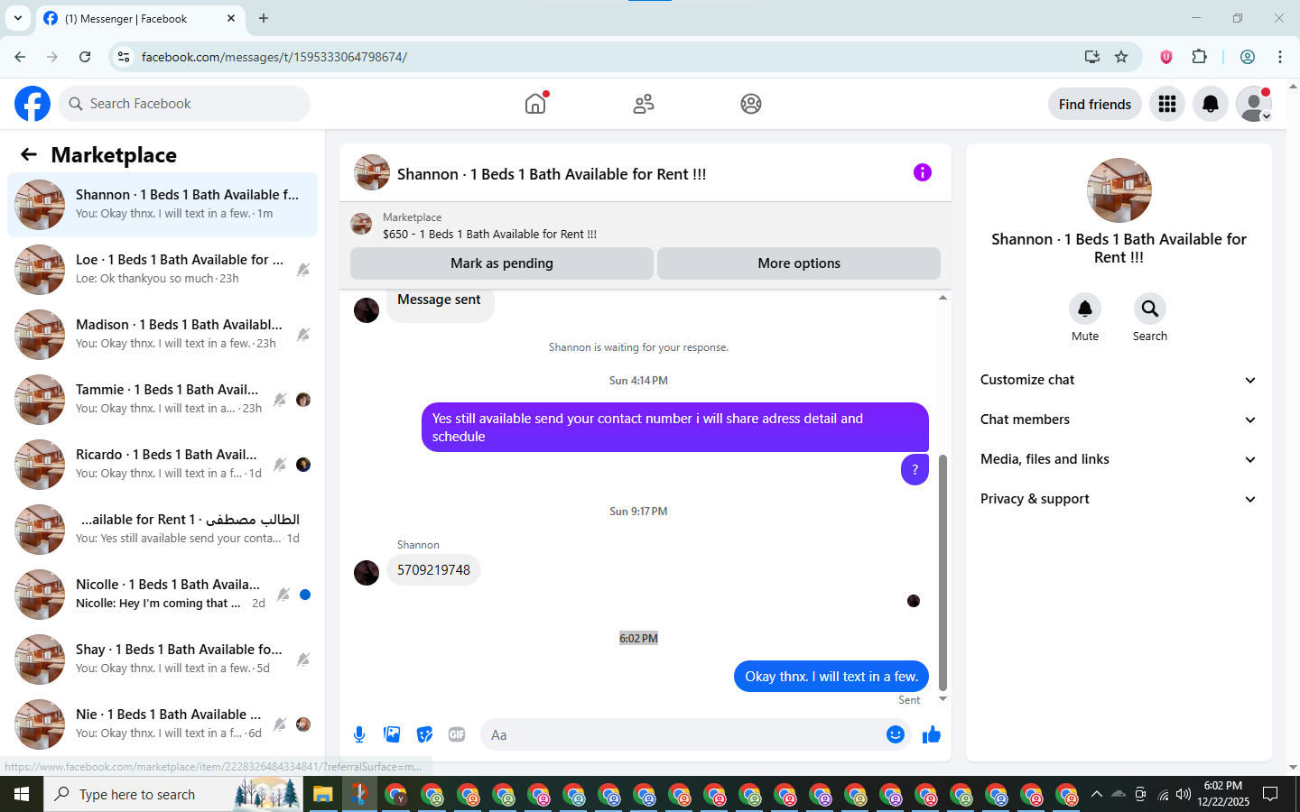1300x812 pixels.
Task: Click the muted bell on Tammie conversation
Action: point(280,400)
